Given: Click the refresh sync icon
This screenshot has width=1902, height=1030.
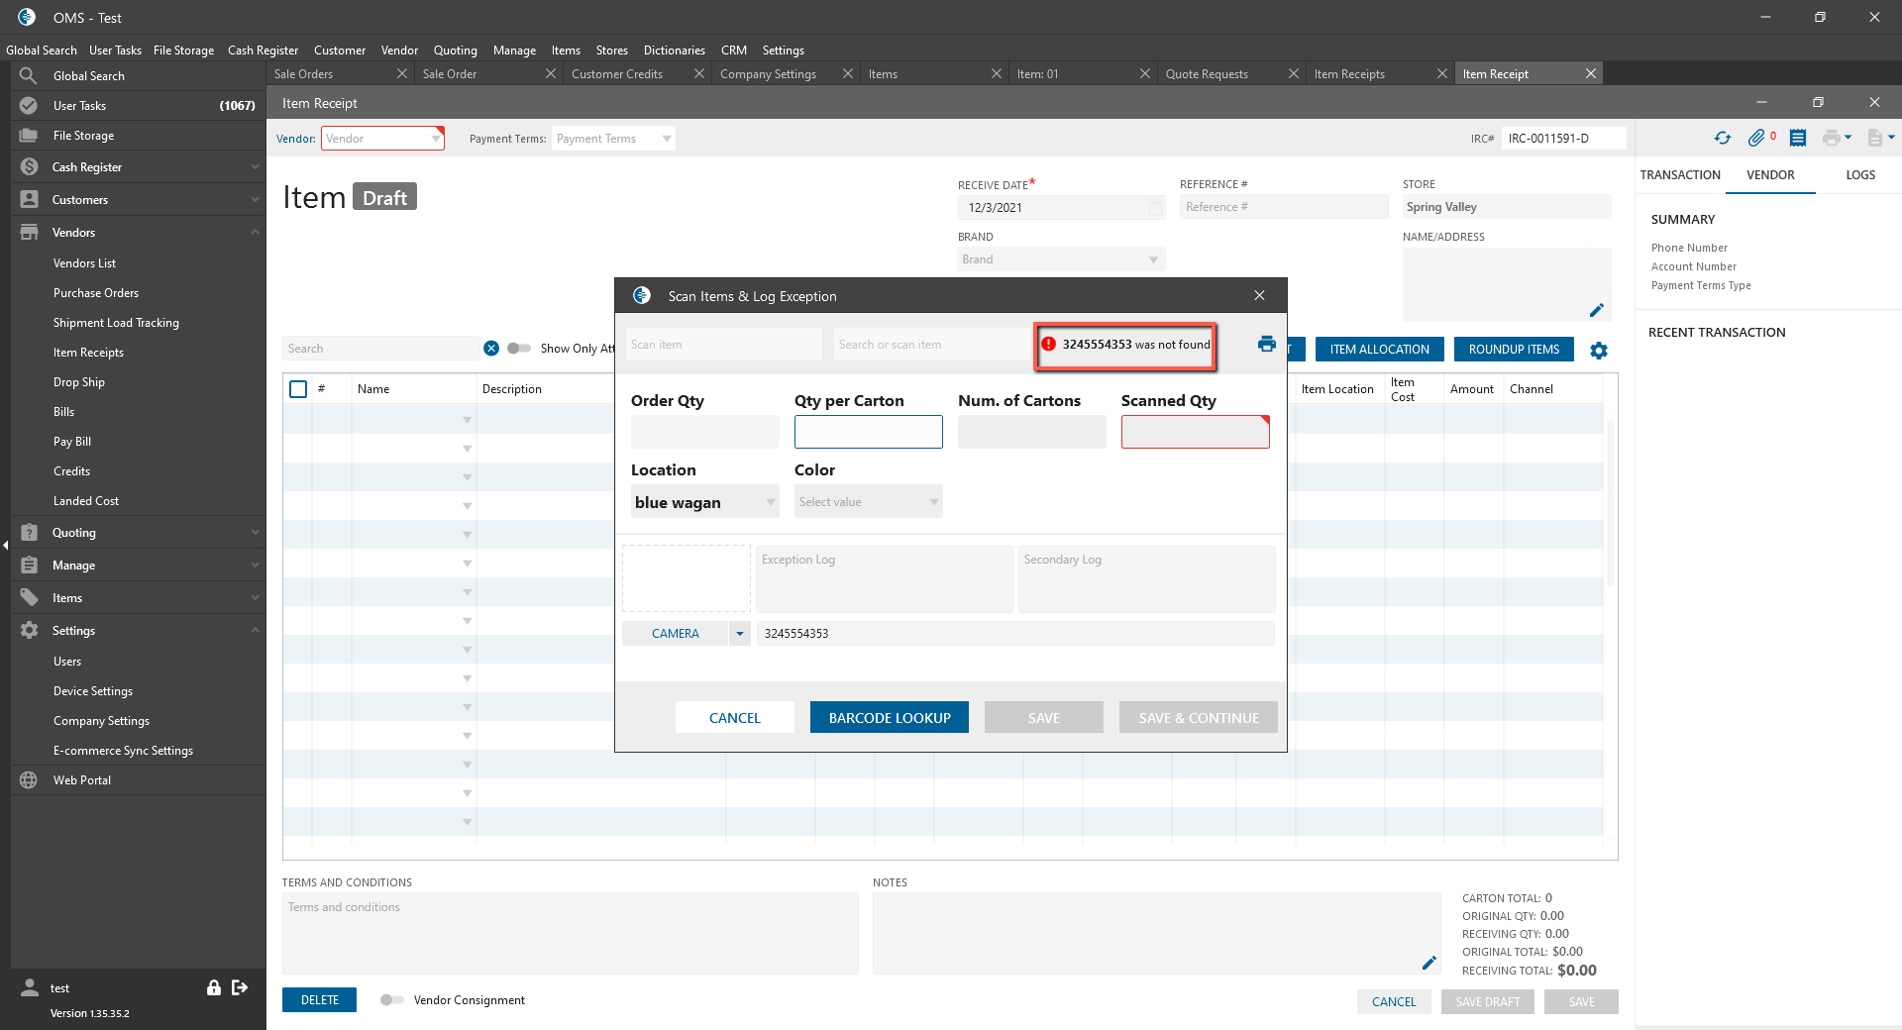Looking at the screenshot, I should tap(1723, 139).
